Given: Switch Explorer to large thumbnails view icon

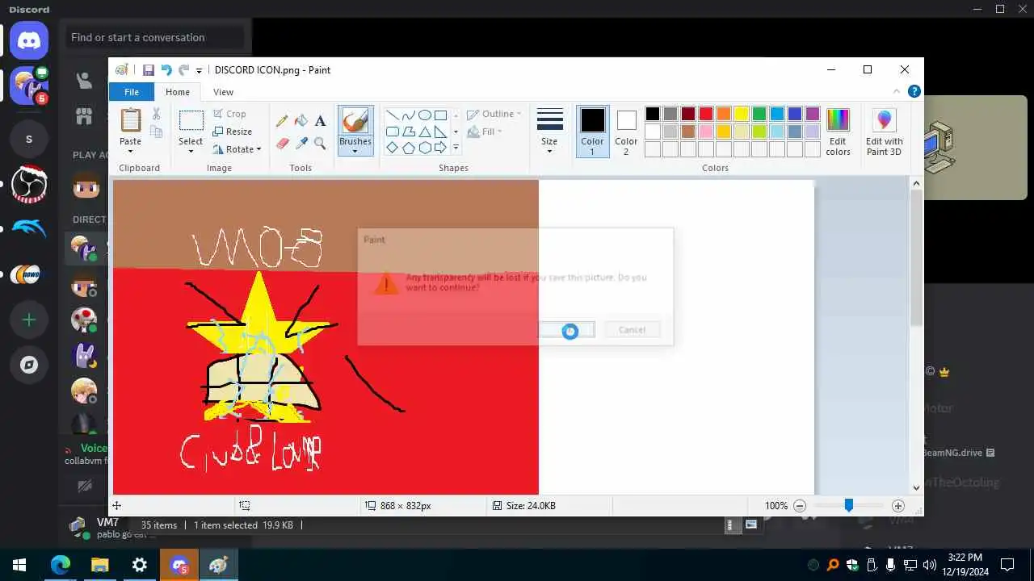Looking at the screenshot, I should click(x=750, y=525).
